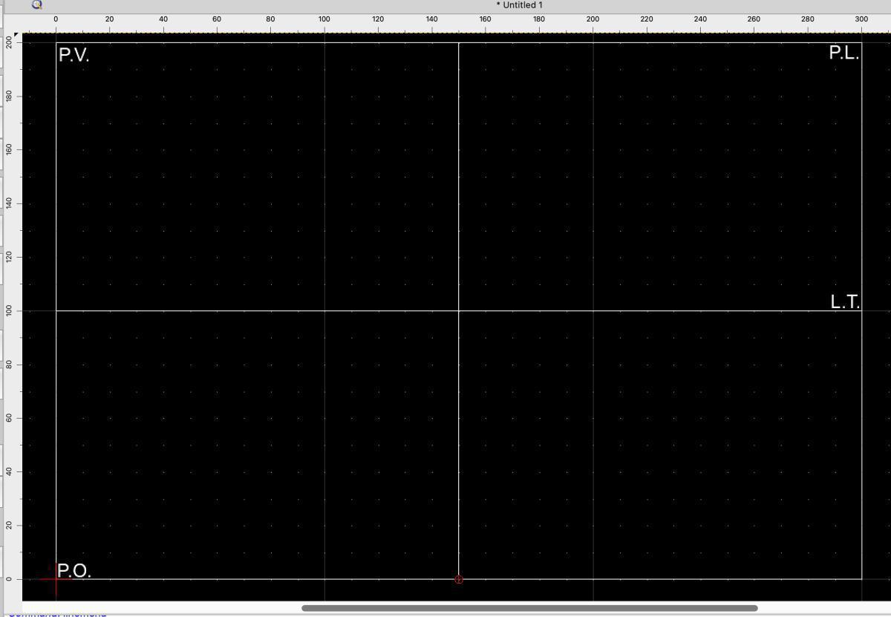
Task: Click the red origin crosshair
Action: pyautogui.click(x=56, y=579)
